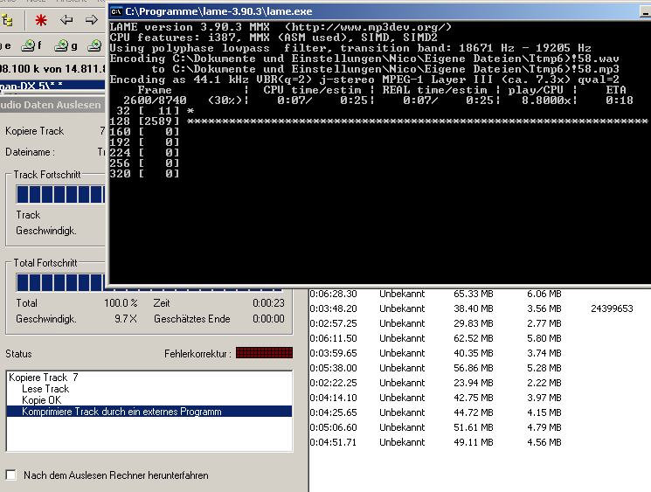Click the Geschwindigk. 9.7 X value
The width and height of the screenshot is (651, 492).
[x=125, y=319]
